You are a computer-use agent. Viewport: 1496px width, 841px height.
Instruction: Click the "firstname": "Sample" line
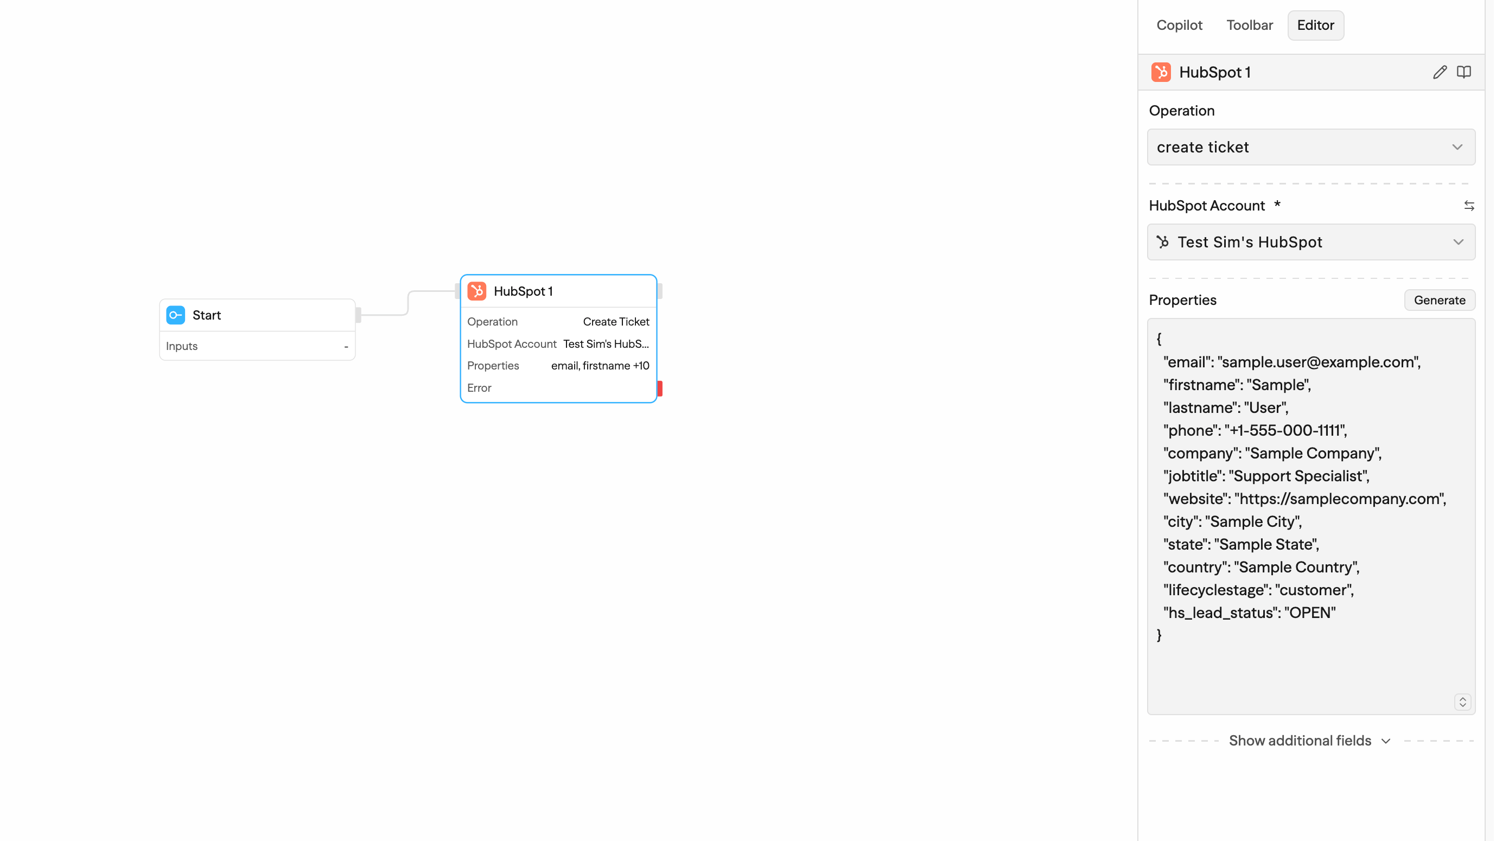click(x=1237, y=385)
